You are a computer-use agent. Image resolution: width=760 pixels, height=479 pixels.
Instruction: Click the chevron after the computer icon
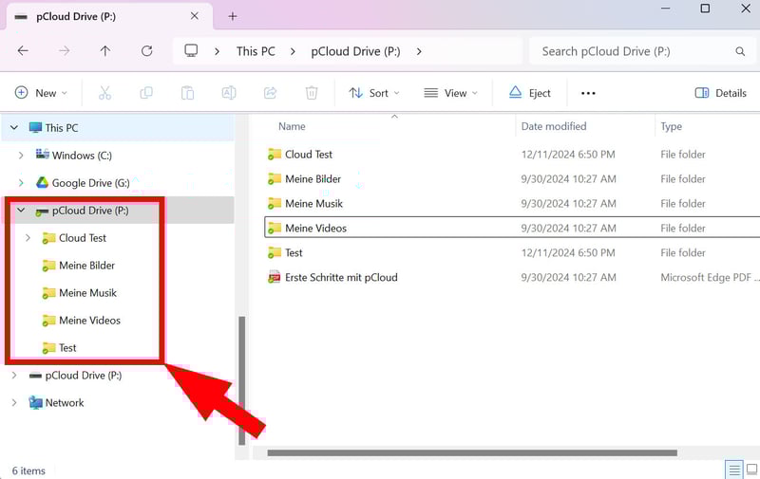coord(217,51)
